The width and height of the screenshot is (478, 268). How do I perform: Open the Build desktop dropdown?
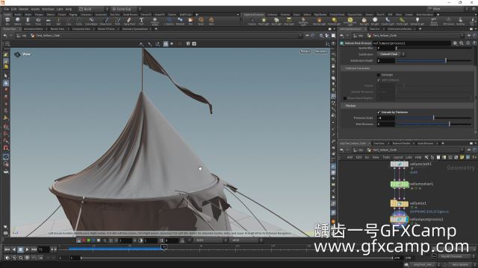93,9
